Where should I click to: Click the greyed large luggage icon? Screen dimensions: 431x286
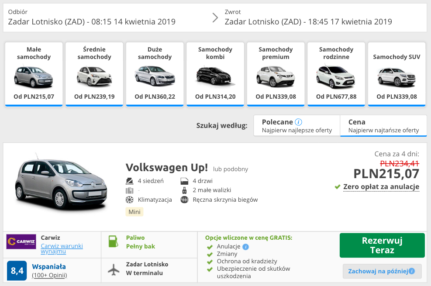pos(129,190)
